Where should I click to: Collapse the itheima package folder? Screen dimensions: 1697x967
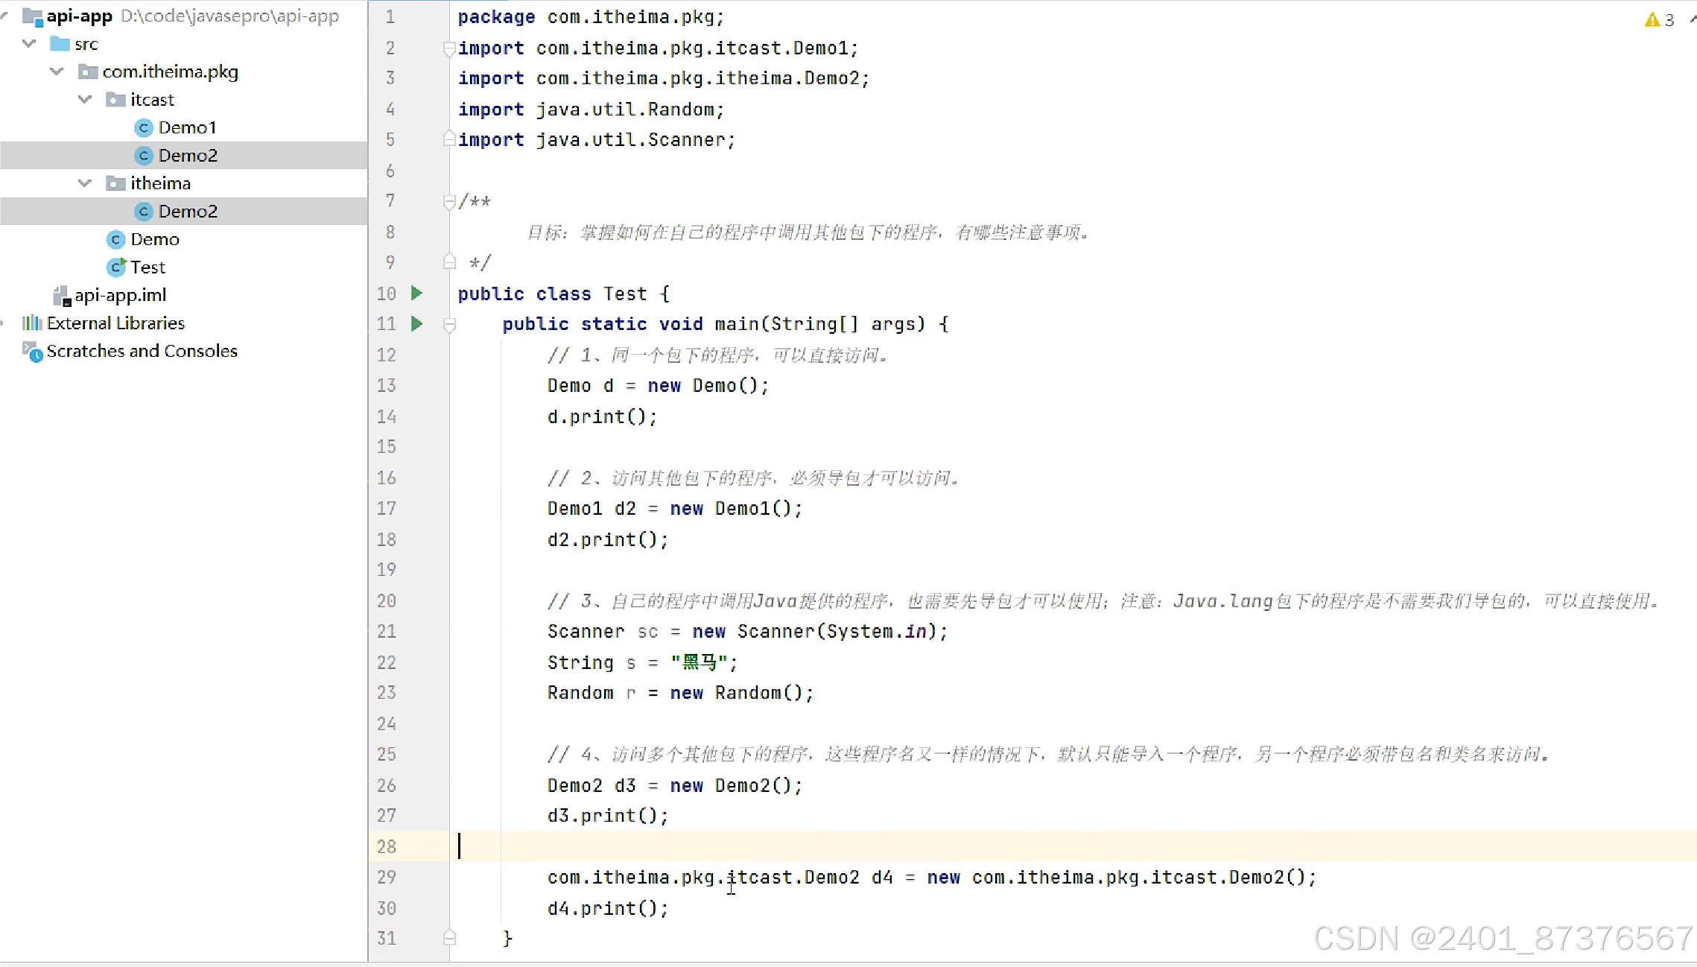pos(85,183)
